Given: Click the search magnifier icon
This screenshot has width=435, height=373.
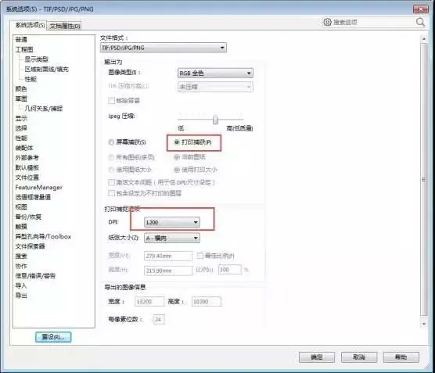Looking at the screenshot, I should tap(420, 22).
